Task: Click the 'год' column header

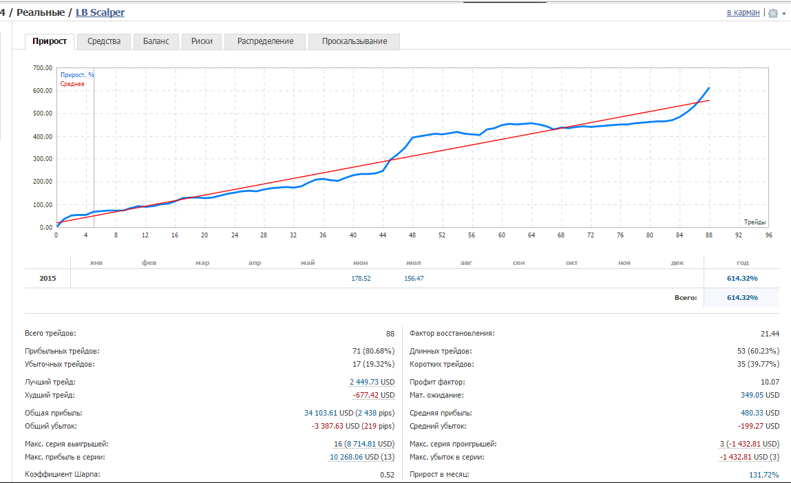Action: (x=742, y=263)
